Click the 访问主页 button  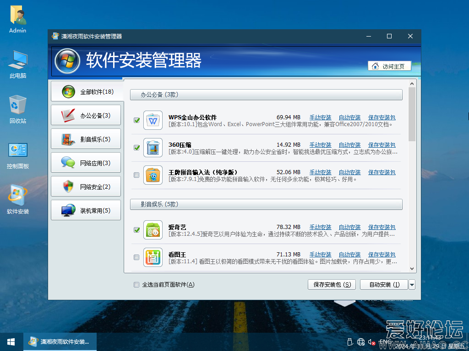(x=389, y=66)
